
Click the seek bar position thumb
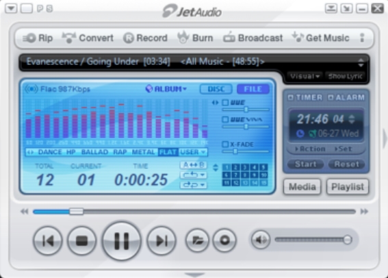(x=76, y=212)
